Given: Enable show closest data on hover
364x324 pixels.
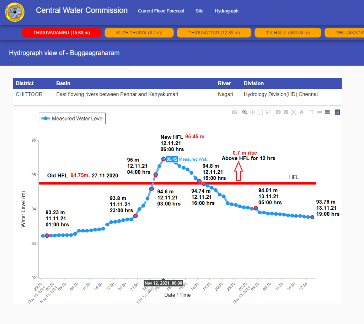Looking at the screenshot, I should tap(319, 112).
